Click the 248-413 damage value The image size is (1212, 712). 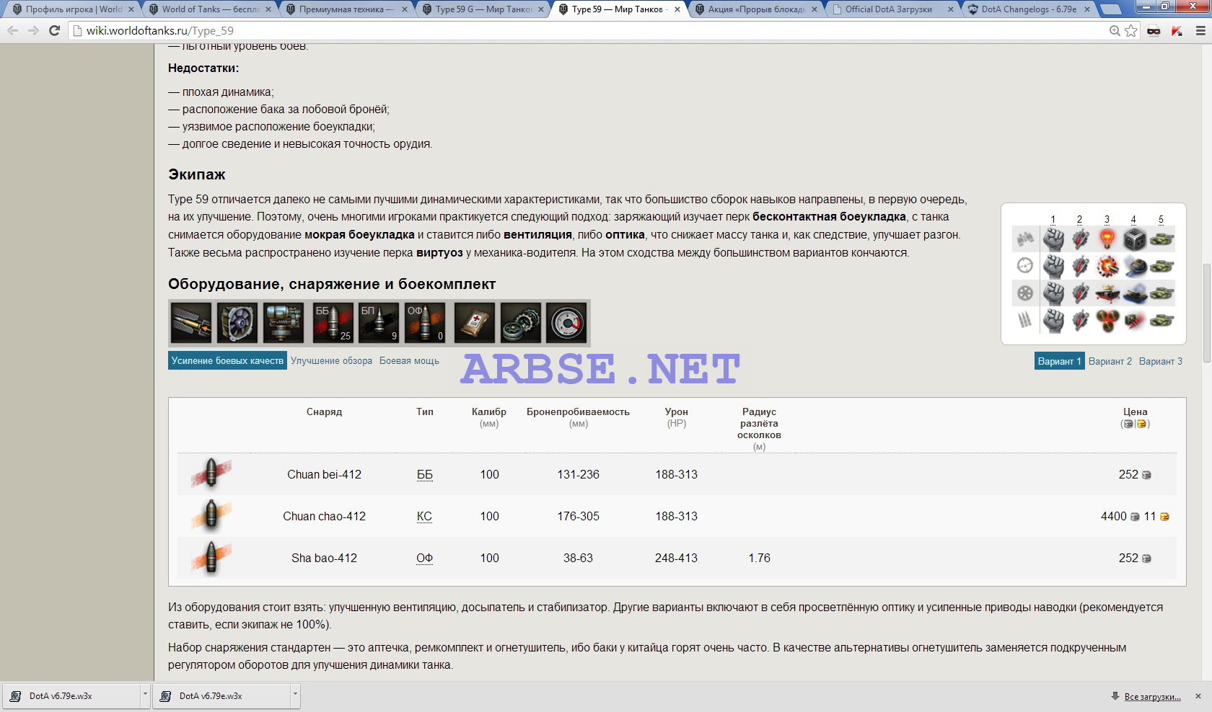coord(676,558)
